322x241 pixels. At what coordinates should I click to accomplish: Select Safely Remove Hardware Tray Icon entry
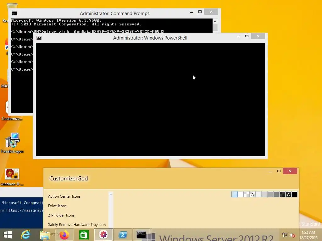click(x=77, y=225)
